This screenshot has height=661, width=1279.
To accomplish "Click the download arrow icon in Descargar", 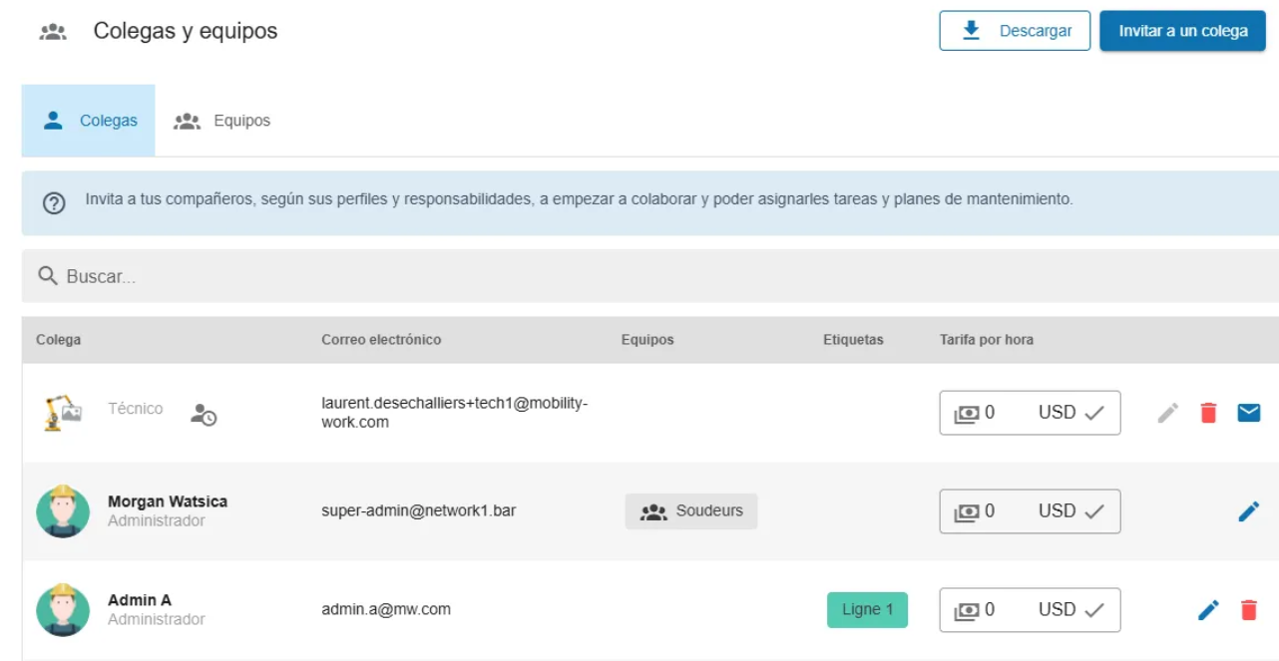I will point(971,31).
